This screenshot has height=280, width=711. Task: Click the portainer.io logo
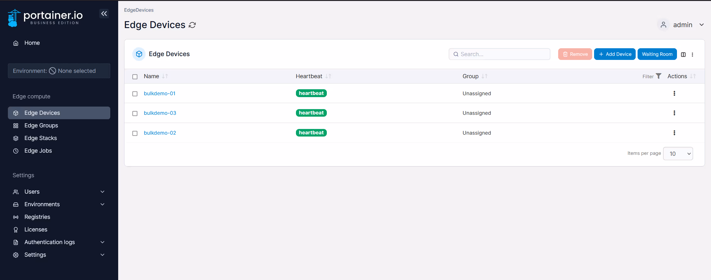[45, 18]
